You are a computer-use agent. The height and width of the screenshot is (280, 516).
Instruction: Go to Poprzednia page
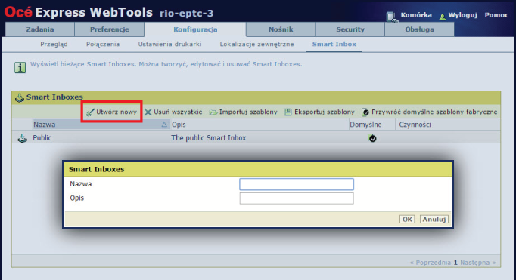point(430,263)
